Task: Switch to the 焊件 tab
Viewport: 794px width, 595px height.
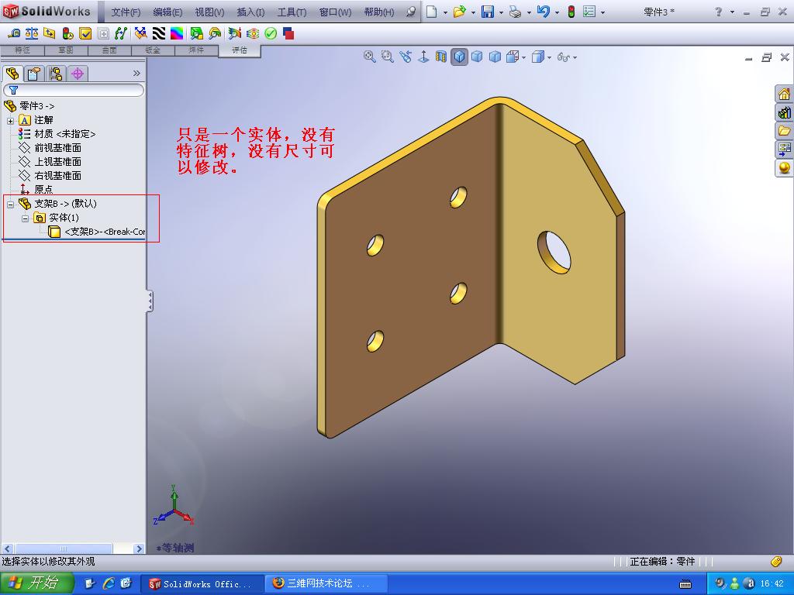Action: pyautogui.click(x=196, y=50)
